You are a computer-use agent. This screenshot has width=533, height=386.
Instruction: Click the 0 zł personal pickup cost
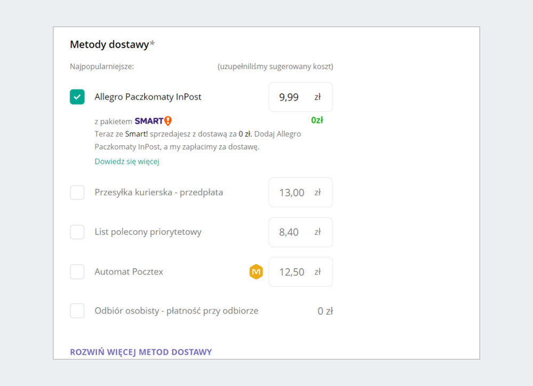pos(325,311)
